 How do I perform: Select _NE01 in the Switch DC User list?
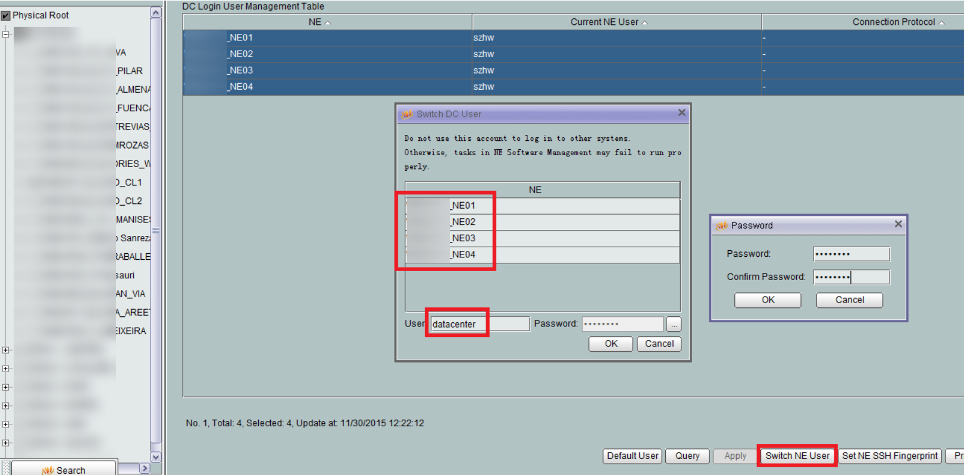tap(542, 206)
